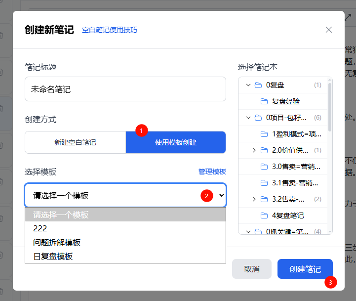356x301 pixels.
Task: Click the 取消 button
Action: point(252,269)
